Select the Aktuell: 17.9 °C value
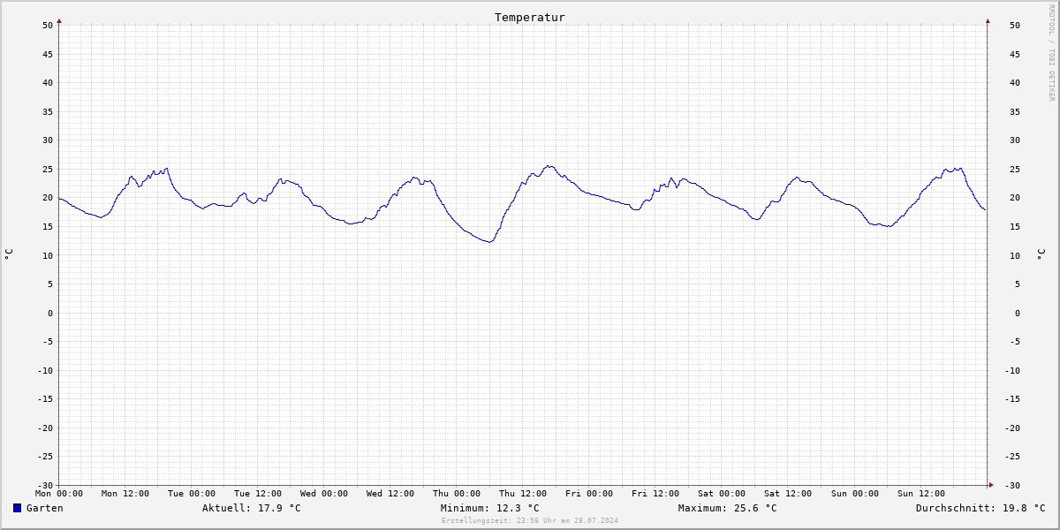Image resolution: width=1060 pixels, height=530 pixels. [252, 508]
